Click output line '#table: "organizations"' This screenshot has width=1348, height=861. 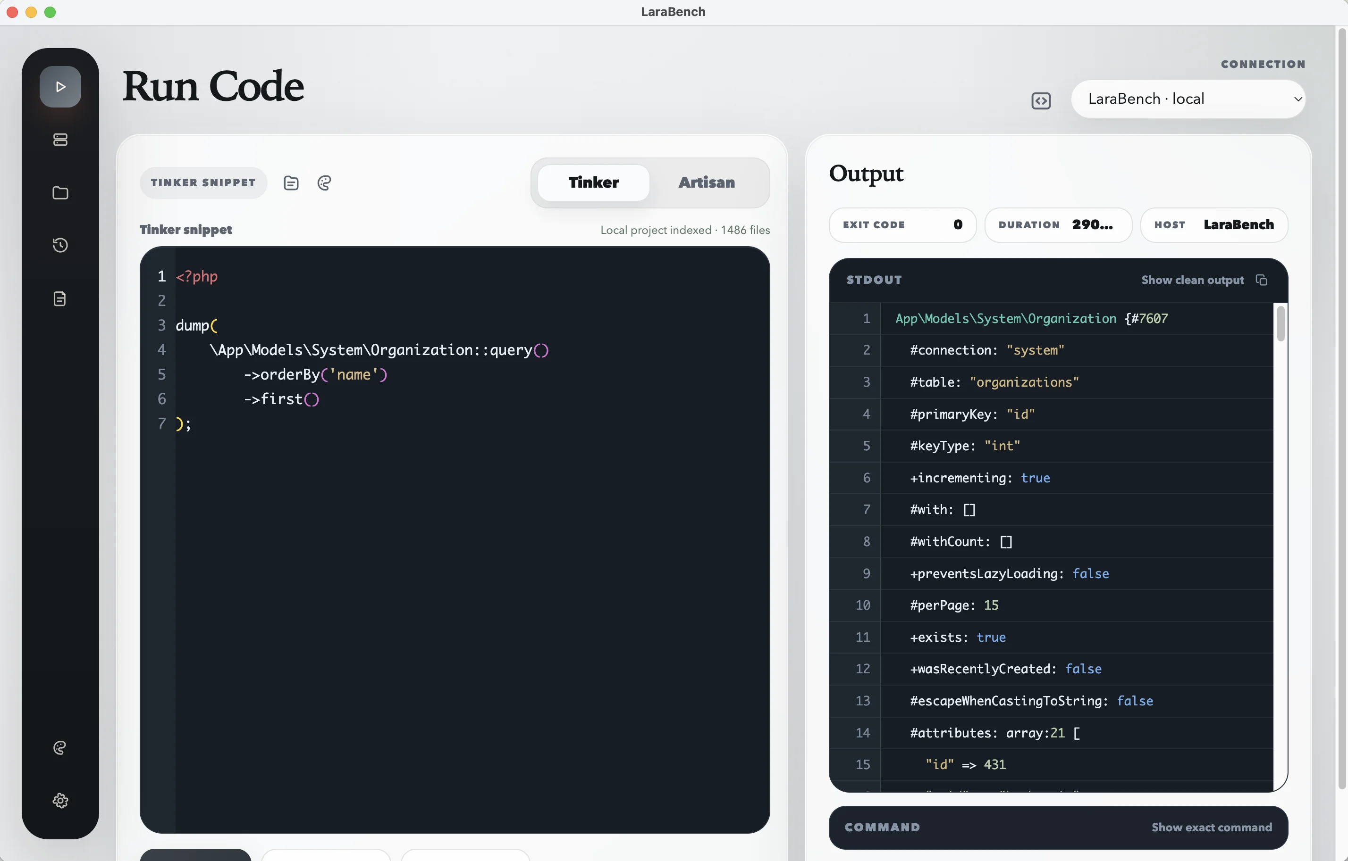[994, 382]
